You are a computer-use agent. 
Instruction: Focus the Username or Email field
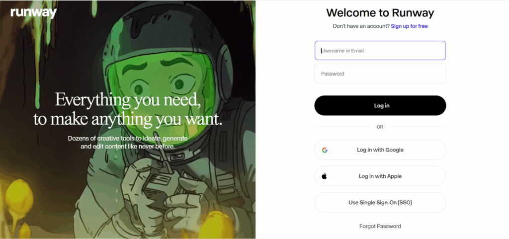pyautogui.click(x=380, y=51)
